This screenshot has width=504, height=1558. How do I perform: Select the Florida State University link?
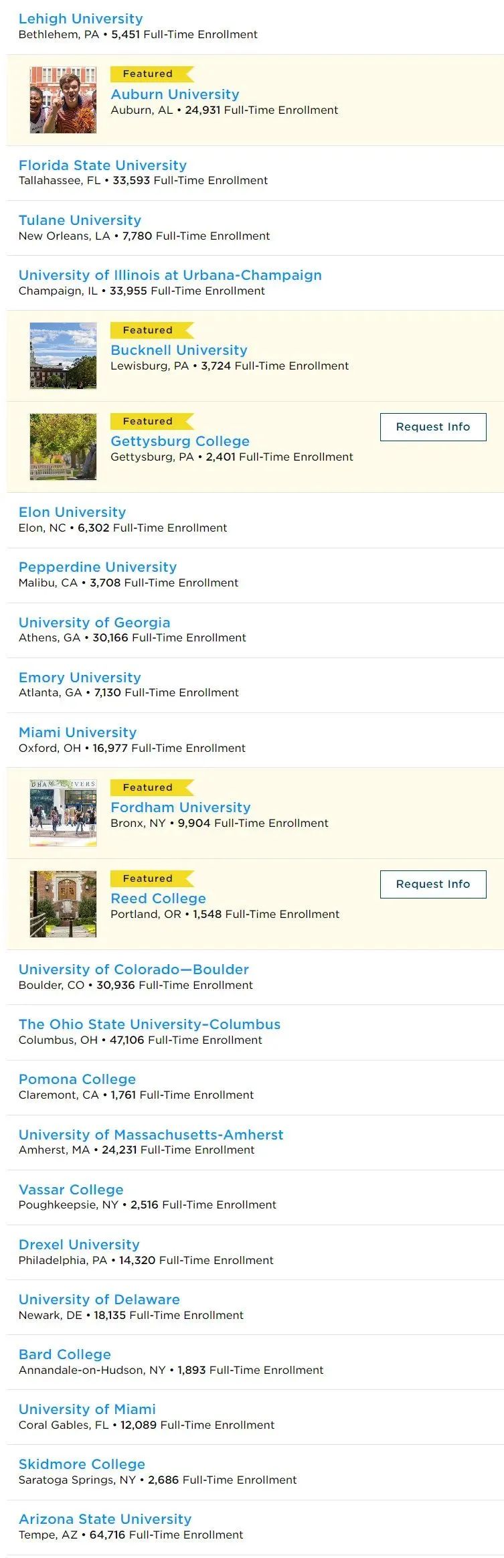102,165
